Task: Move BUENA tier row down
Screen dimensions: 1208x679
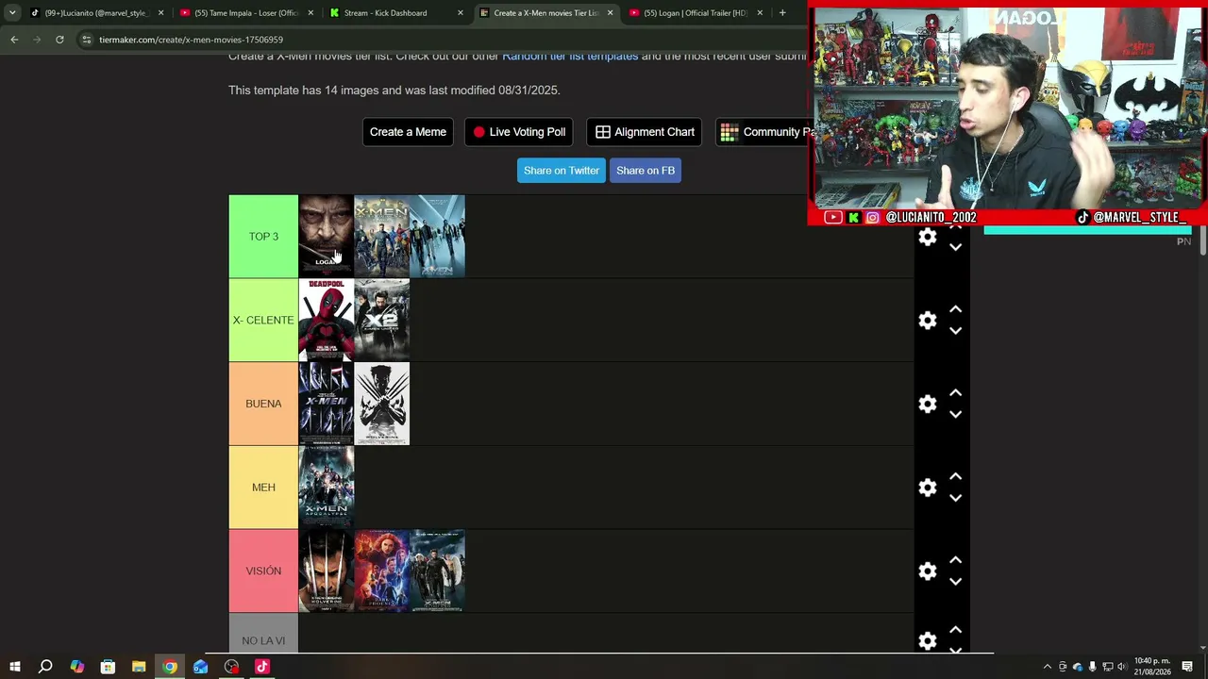Action: [x=955, y=415]
